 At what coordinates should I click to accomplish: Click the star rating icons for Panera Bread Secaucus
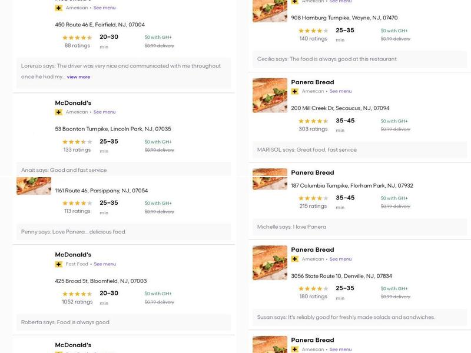(313, 121)
